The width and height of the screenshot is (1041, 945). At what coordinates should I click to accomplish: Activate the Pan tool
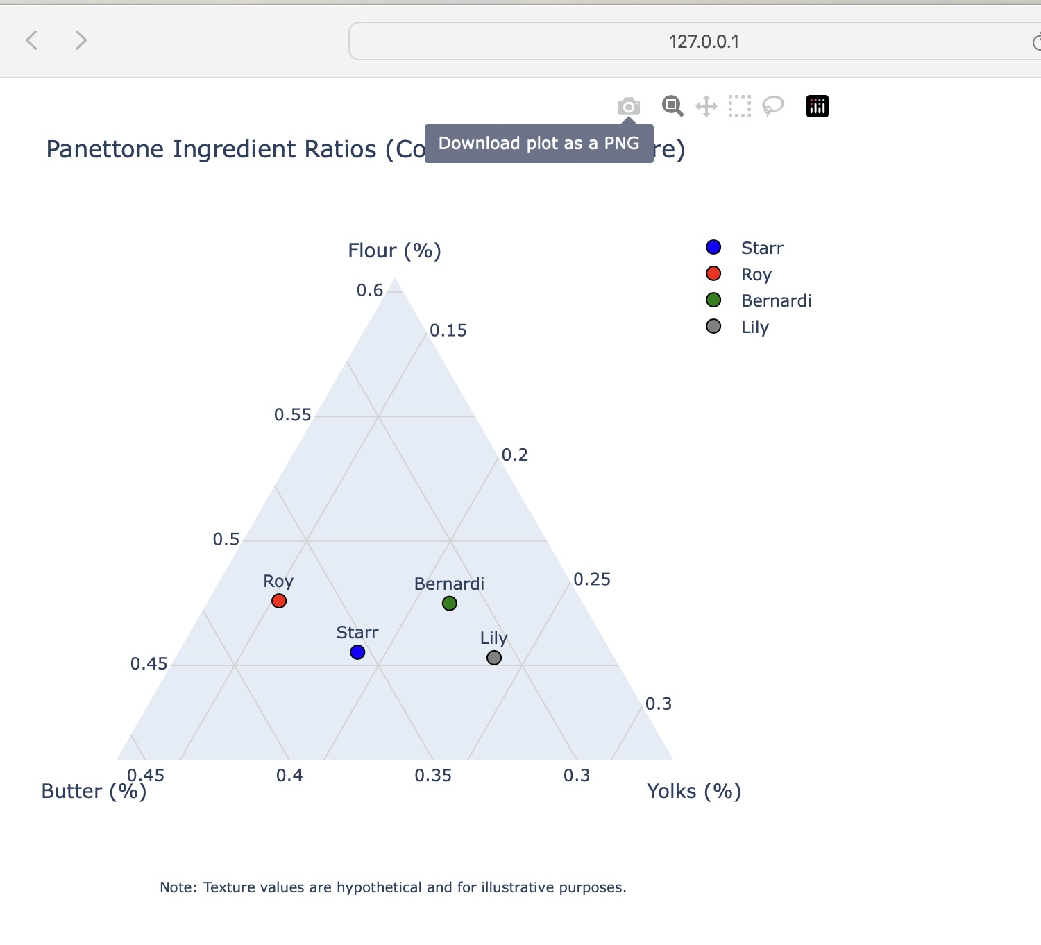(706, 106)
